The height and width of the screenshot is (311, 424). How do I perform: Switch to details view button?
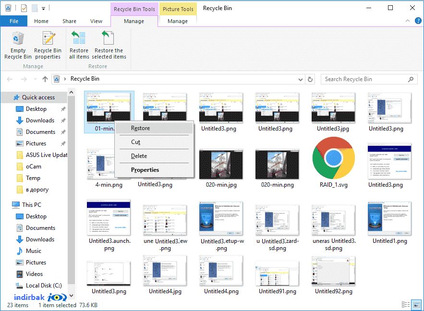pos(405,305)
